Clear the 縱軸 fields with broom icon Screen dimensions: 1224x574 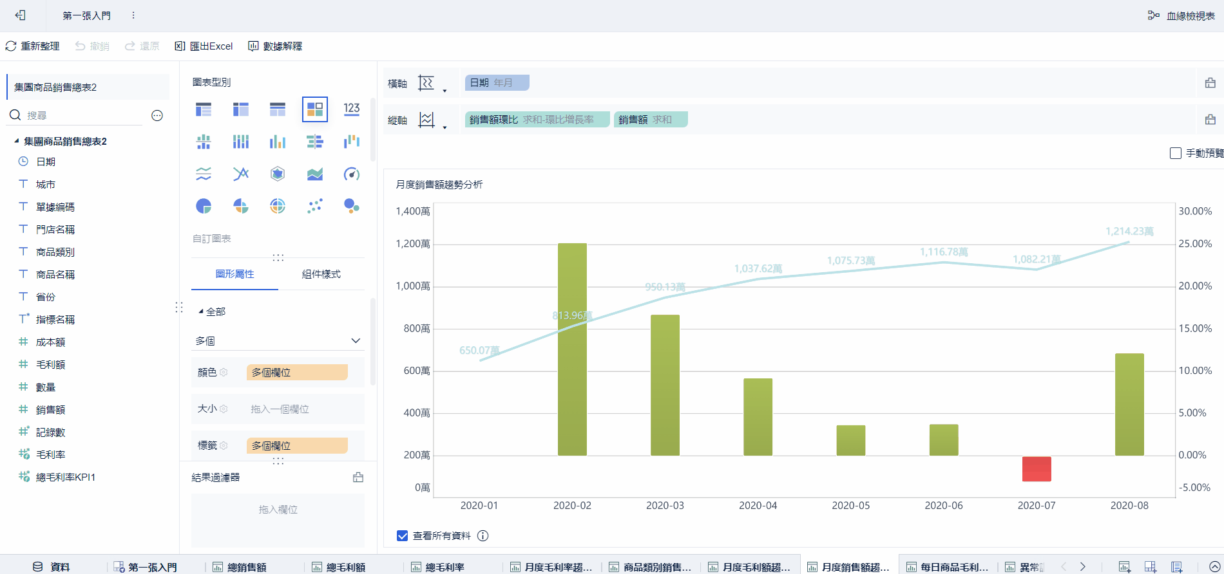[x=1210, y=120]
